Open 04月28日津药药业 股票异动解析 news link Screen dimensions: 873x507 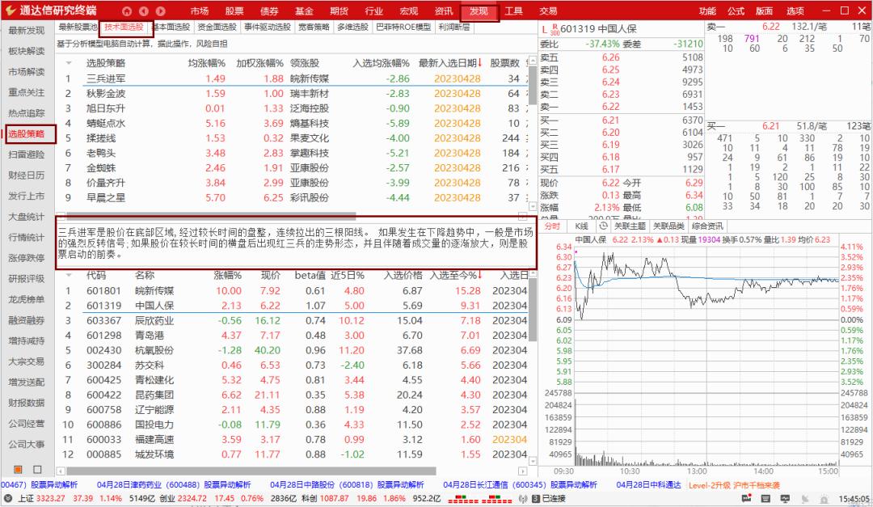(174, 484)
